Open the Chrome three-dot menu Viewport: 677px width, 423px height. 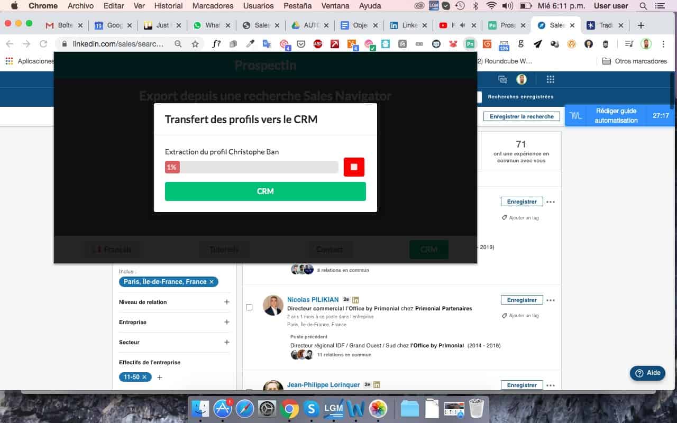pyautogui.click(x=663, y=44)
